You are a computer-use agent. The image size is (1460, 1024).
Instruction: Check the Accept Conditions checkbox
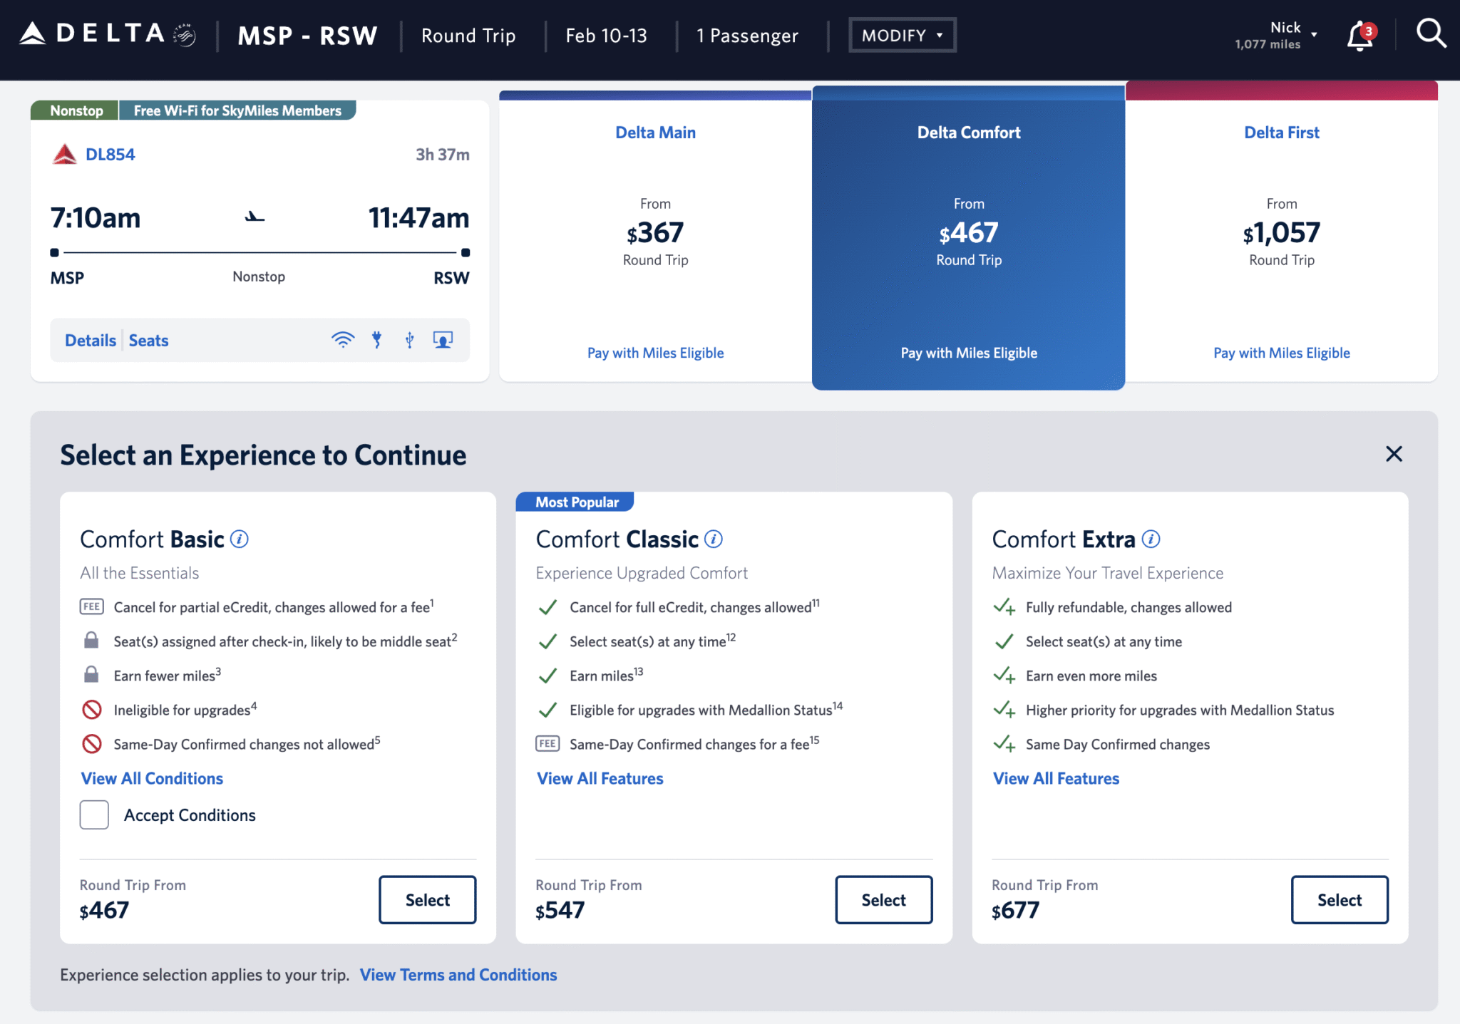tap(93, 814)
